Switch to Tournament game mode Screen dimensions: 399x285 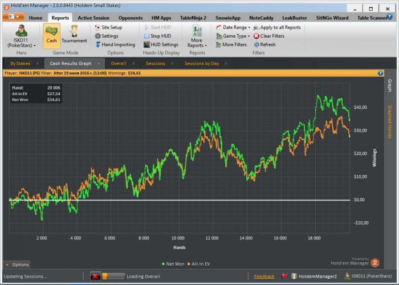tap(74, 35)
